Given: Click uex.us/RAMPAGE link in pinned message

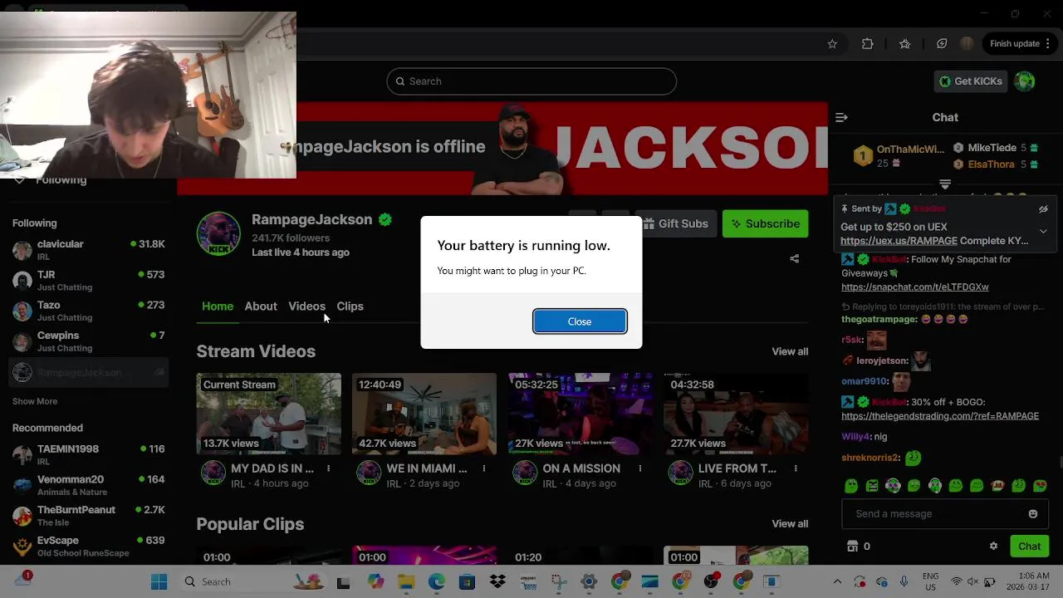Looking at the screenshot, I should tap(899, 241).
